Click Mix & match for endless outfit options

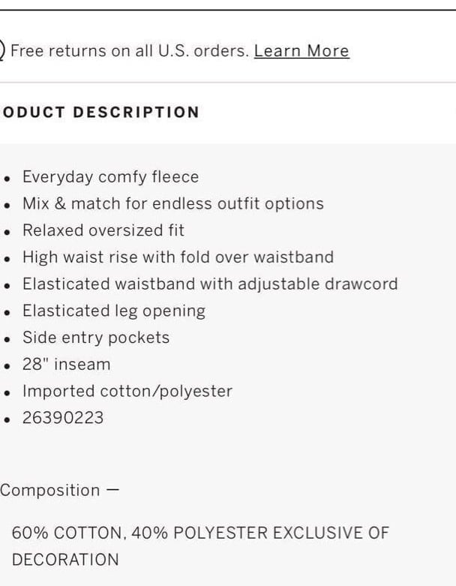pos(173,203)
